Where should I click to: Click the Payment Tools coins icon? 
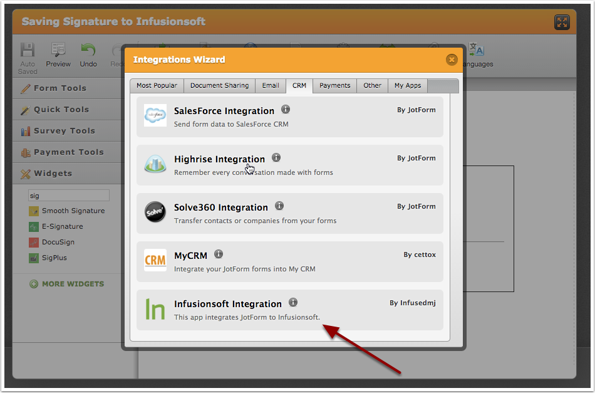26,152
